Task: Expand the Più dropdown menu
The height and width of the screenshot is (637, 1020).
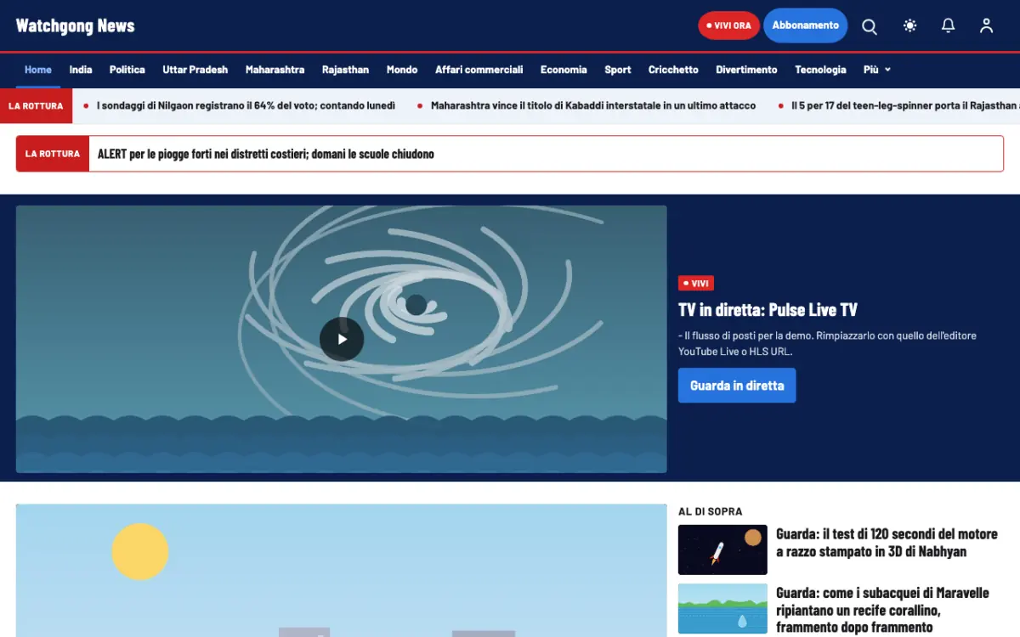Action: (877, 70)
